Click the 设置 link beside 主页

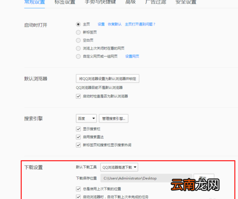[101, 24]
